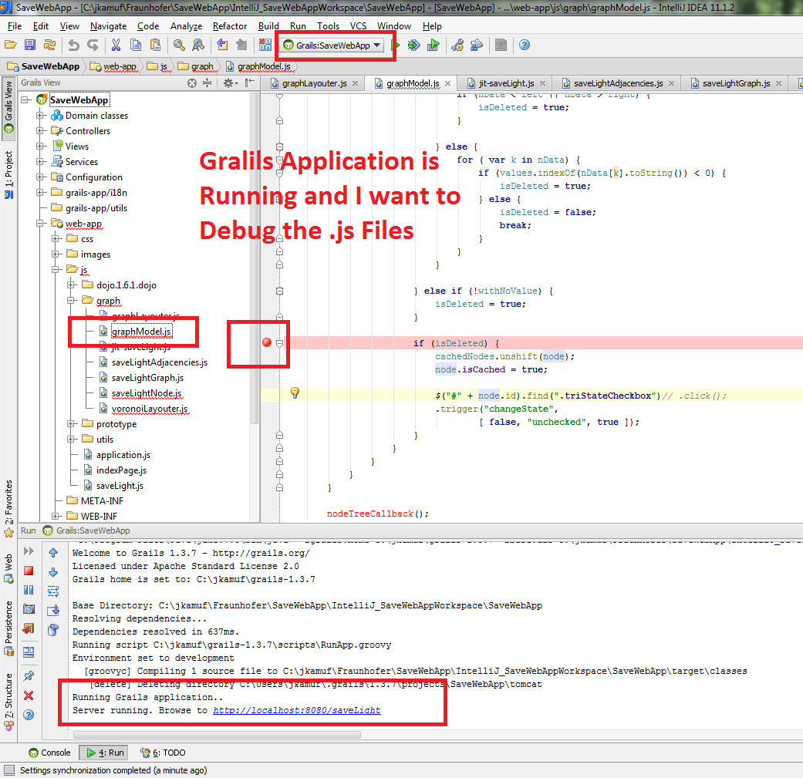This screenshot has height=778, width=803.
Task: Expand the css folder
Action: [x=56, y=239]
